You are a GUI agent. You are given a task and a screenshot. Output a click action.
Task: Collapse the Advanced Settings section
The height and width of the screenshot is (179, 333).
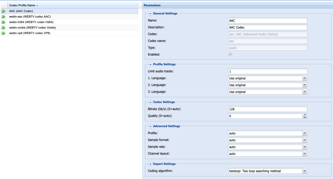click(150, 126)
